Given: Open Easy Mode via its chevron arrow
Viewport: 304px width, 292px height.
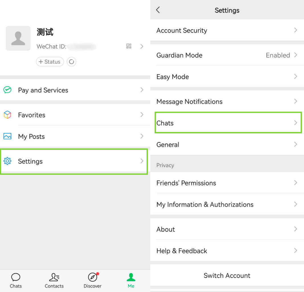Looking at the screenshot, I should pos(295,76).
